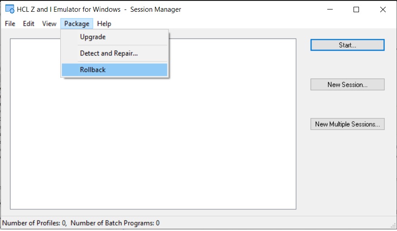Open the Edit menu
Screen dimensions: 397x231
(29, 24)
